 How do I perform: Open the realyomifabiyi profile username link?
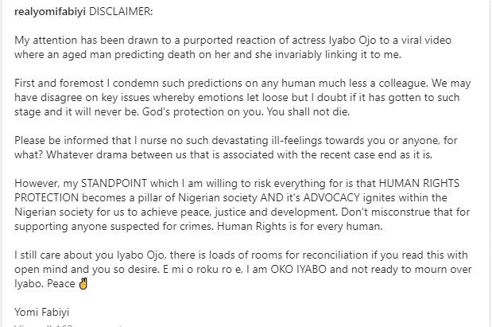coord(50,12)
